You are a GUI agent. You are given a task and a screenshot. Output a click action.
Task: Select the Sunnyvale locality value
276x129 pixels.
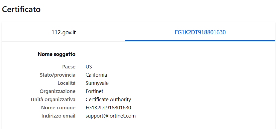click(97, 83)
